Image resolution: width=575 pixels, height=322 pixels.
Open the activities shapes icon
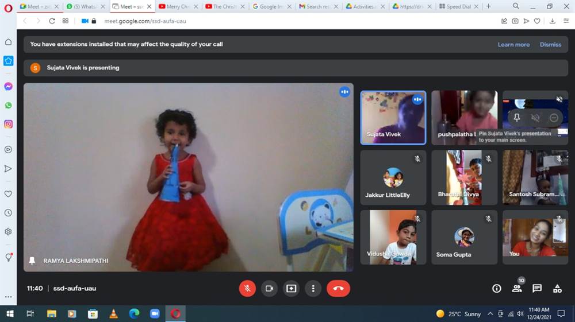pos(557,288)
